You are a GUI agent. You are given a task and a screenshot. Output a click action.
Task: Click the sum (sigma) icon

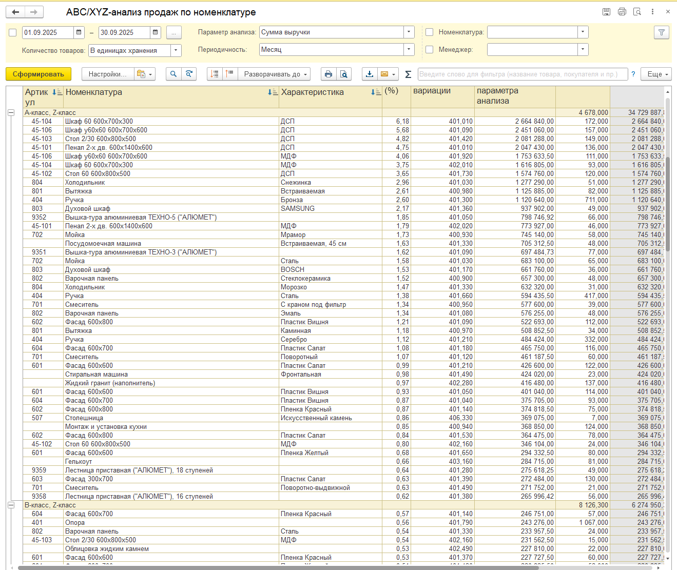click(x=408, y=74)
